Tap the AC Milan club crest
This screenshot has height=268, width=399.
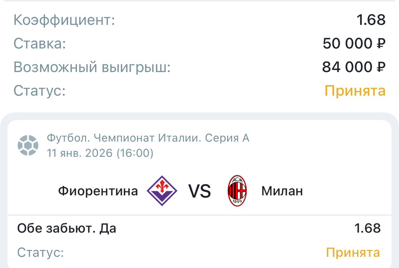pyautogui.click(x=237, y=191)
